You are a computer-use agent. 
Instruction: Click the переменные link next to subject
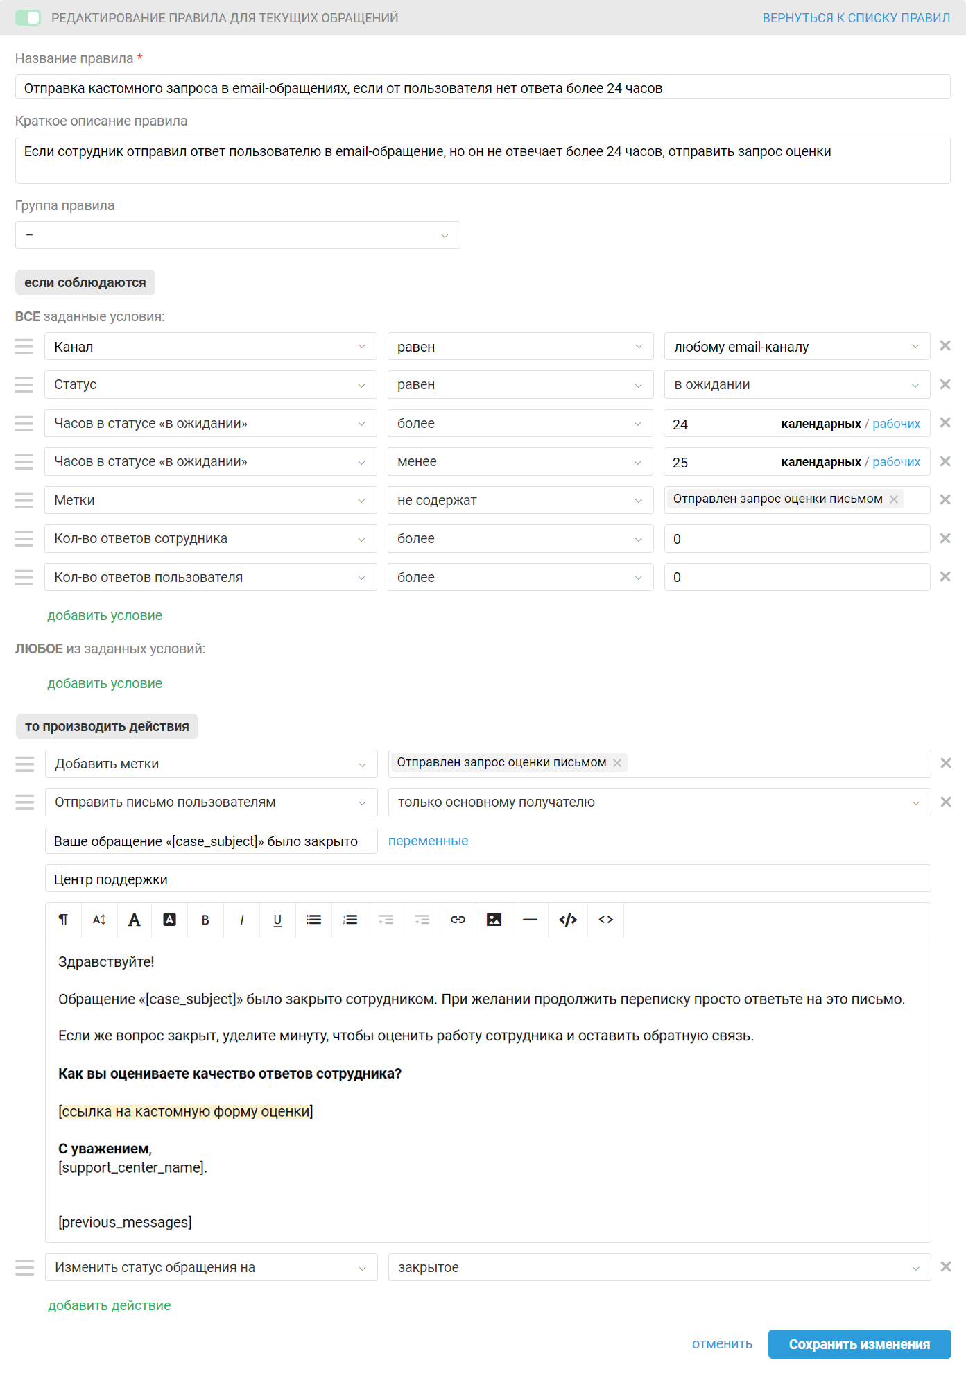428,841
